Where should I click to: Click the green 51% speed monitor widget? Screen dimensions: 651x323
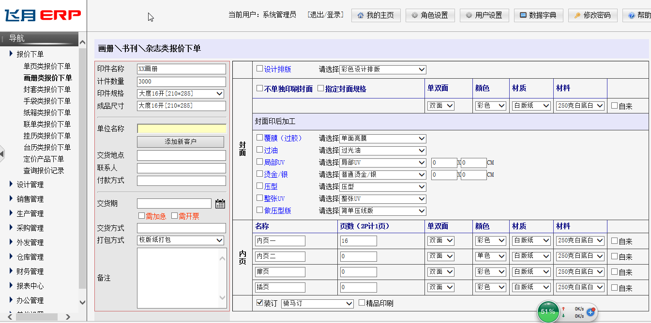point(547,311)
